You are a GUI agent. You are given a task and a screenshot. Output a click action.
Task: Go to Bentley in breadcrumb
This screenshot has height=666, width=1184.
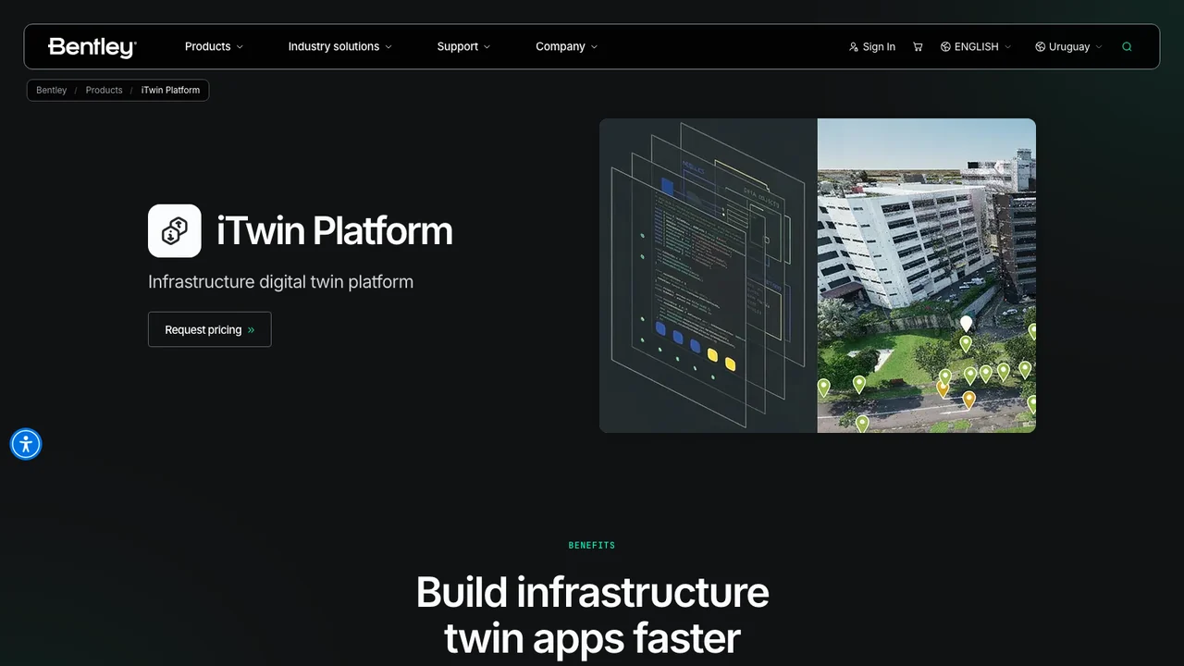click(52, 90)
